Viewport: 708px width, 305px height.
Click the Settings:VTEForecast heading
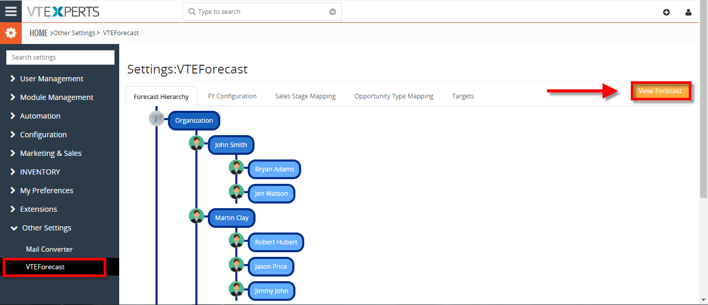pos(187,69)
